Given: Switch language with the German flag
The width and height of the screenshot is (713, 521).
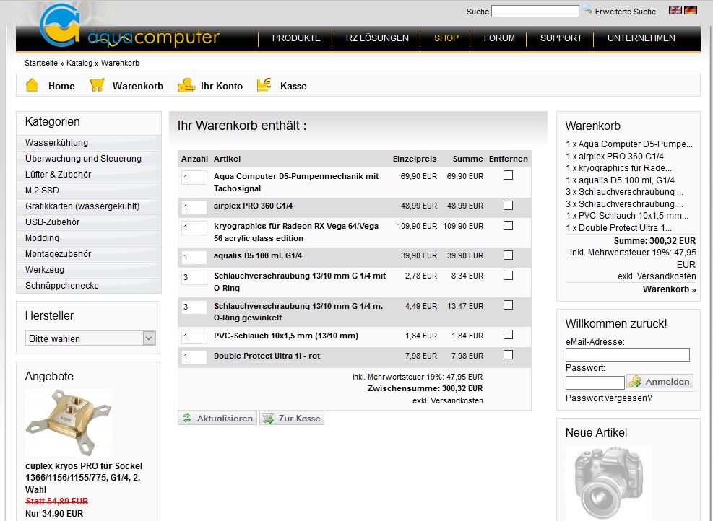Looking at the screenshot, I should (691, 10).
